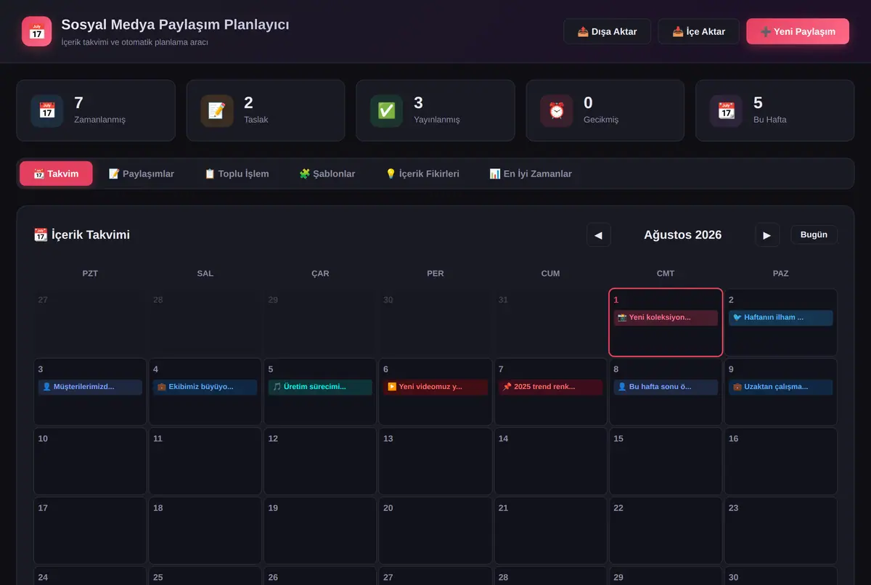The width and height of the screenshot is (871, 585).
Task: Open the 'Ekibimiz büyüyo...' post event
Action: 205,387
